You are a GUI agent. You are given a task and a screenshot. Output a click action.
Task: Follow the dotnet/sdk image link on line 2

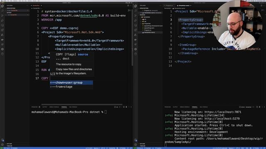coord(89,16)
